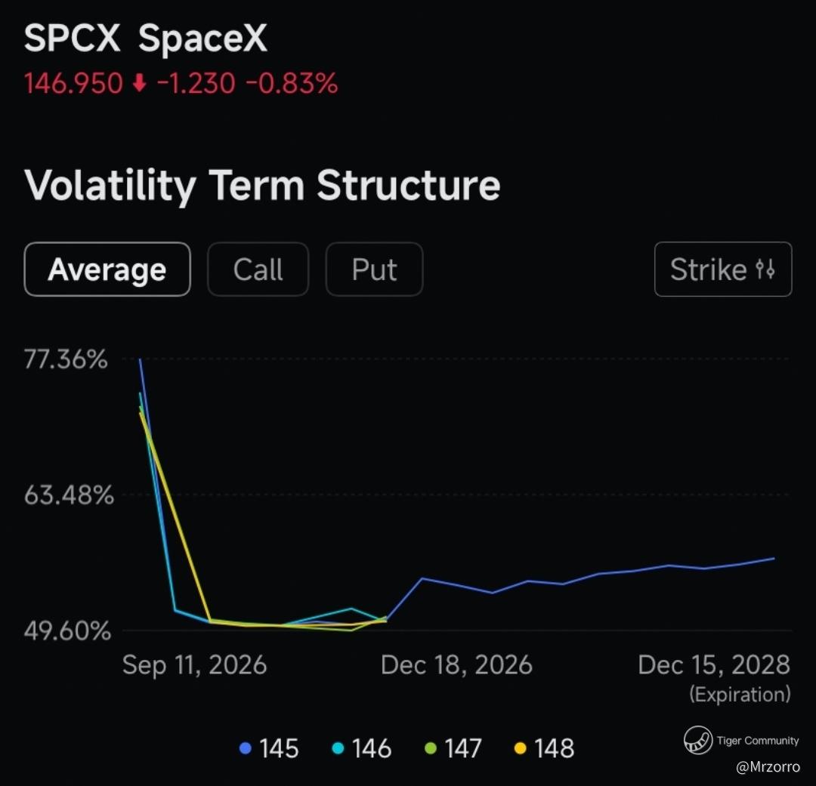Switch to the Call tab
The height and width of the screenshot is (786, 816).
pos(258,270)
